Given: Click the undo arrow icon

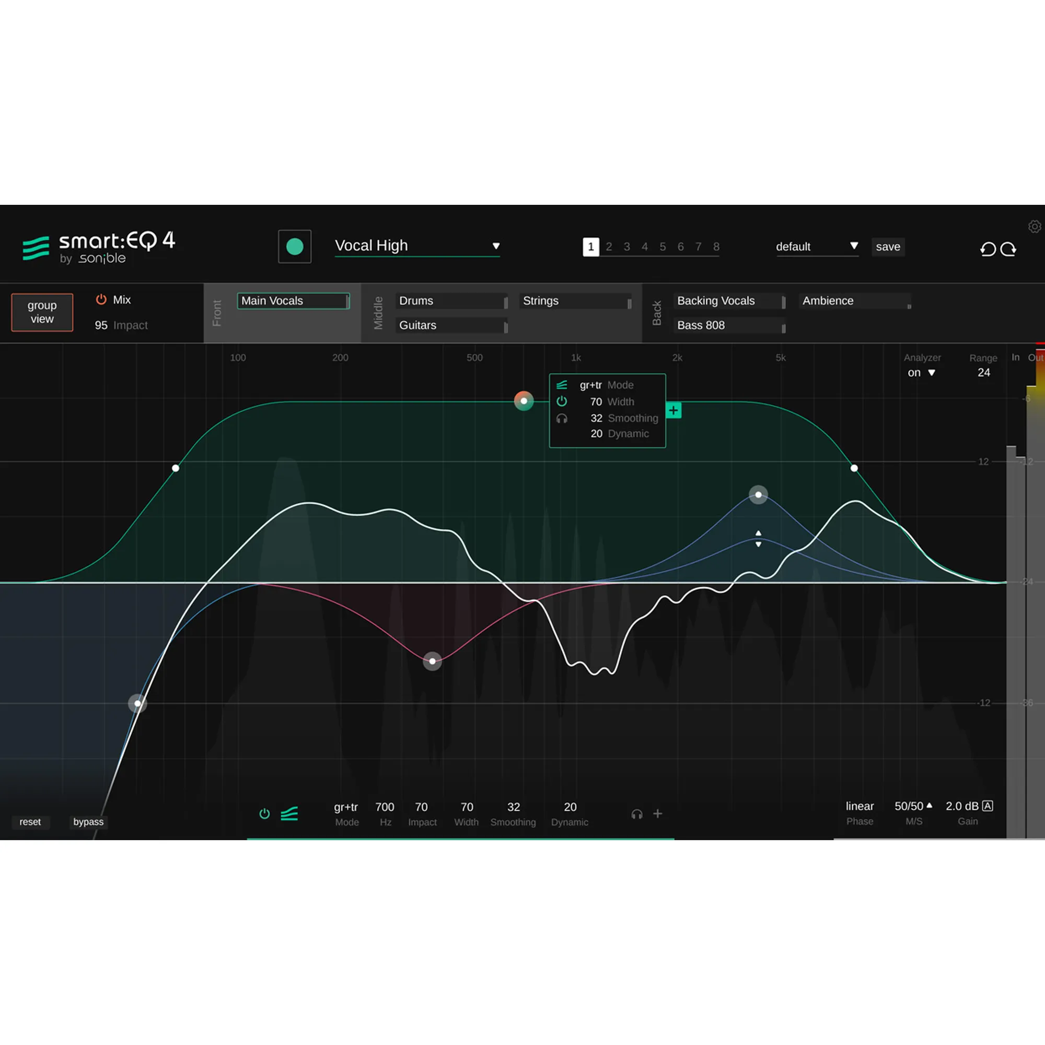Looking at the screenshot, I should [988, 248].
